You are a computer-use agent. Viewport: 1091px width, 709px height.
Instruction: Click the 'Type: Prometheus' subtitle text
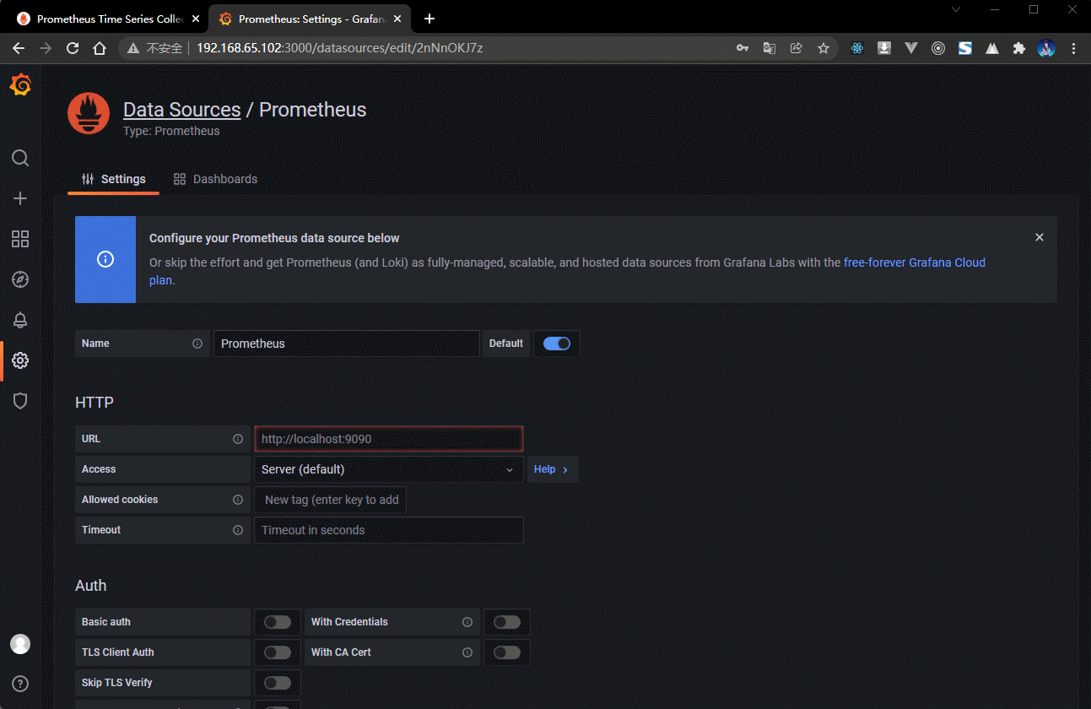pos(171,131)
